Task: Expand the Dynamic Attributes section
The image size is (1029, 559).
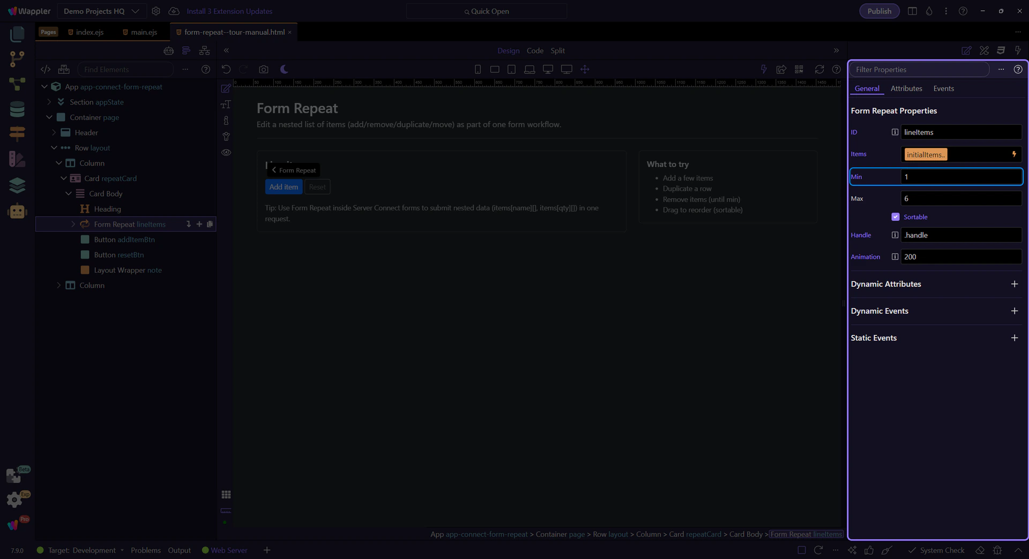Action: (x=1014, y=284)
